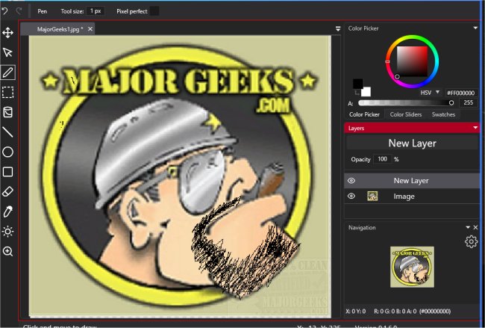Toggle visibility of the Image layer

pyautogui.click(x=351, y=197)
